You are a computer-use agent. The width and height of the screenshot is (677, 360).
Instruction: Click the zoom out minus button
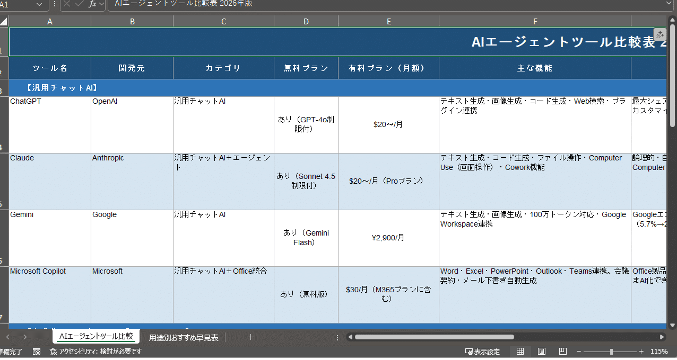point(579,352)
